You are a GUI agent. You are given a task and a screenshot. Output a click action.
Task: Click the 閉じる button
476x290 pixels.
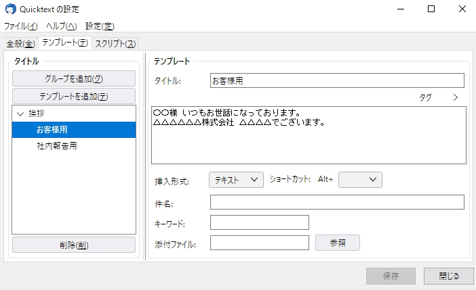point(448,276)
